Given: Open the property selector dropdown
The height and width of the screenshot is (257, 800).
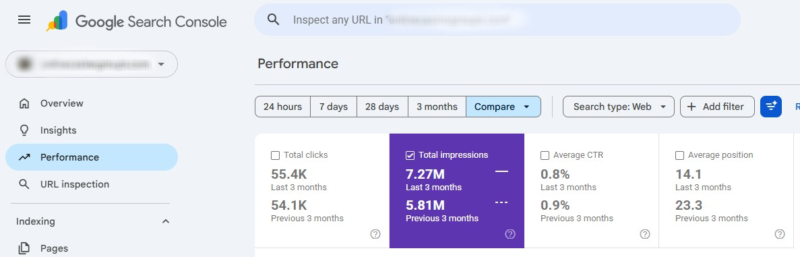Looking at the screenshot, I should click(x=92, y=64).
